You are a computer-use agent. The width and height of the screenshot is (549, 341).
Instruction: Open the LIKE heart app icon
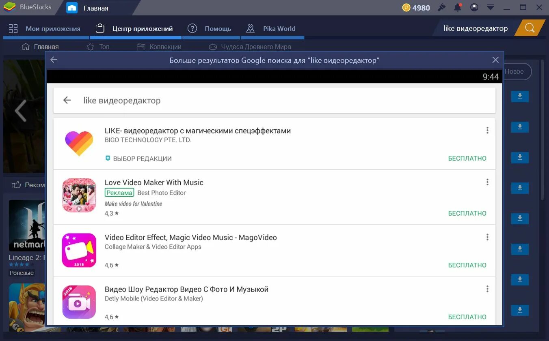click(x=79, y=144)
